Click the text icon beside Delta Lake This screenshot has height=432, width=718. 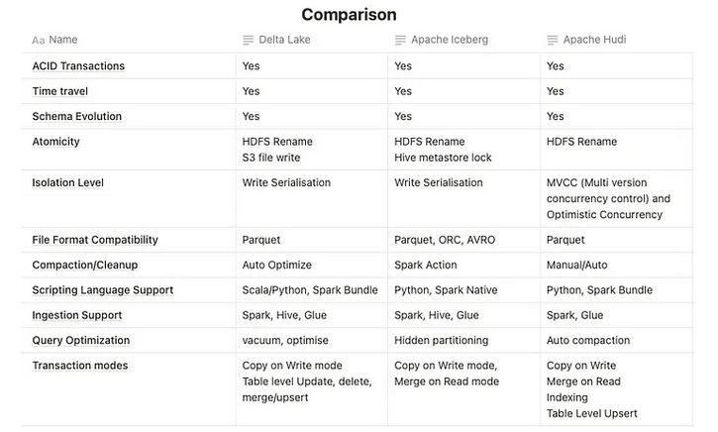coord(249,41)
